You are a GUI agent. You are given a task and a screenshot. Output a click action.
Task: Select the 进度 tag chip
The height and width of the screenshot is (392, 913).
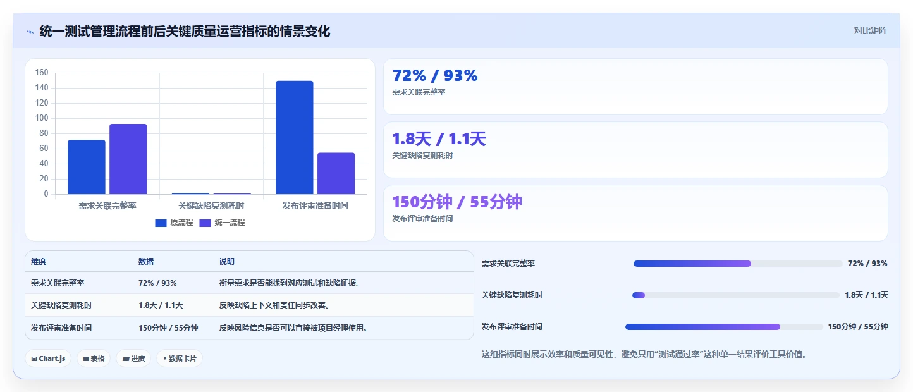[133, 358]
